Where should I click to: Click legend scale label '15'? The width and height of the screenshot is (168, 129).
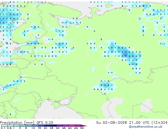[x=39, y=128]
